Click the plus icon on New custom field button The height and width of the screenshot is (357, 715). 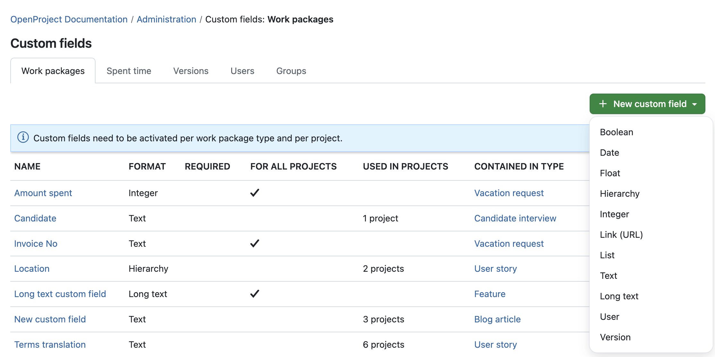pyautogui.click(x=603, y=104)
